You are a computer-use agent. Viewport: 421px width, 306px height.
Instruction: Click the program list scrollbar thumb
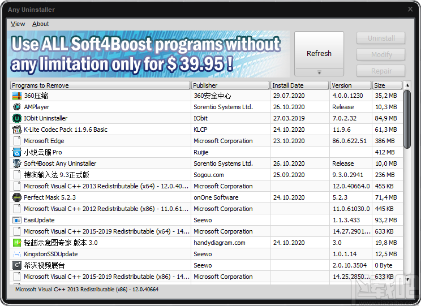pos(407,119)
